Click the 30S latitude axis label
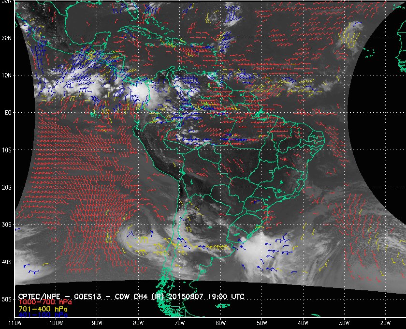 pyautogui.click(x=7, y=224)
